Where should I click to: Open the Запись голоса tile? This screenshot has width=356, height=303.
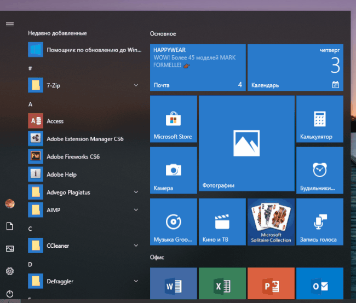point(320,222)
